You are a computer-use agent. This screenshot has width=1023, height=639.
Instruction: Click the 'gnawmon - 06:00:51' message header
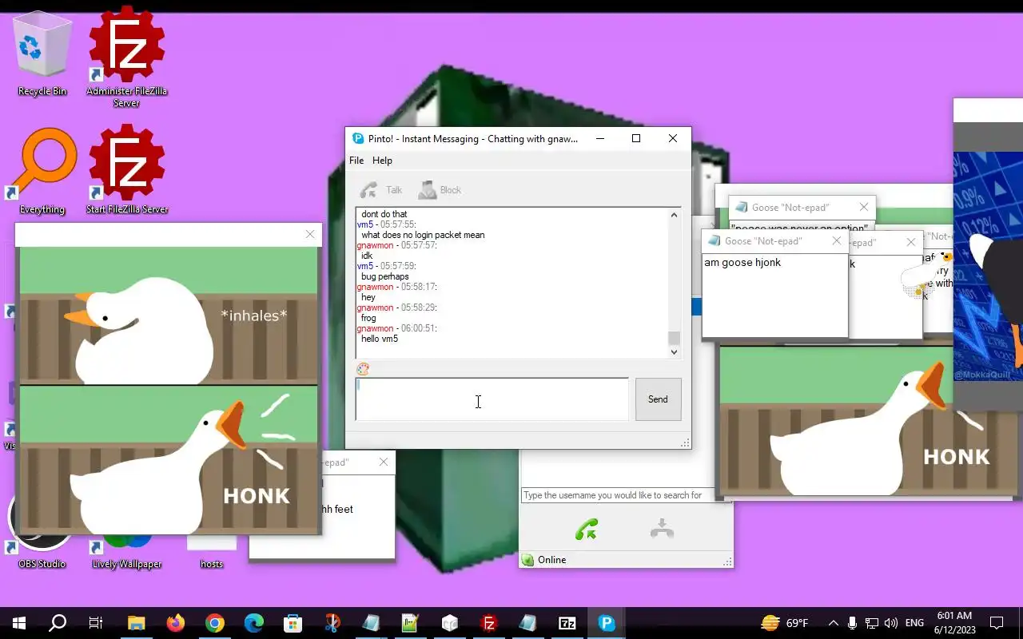point(396,328)
